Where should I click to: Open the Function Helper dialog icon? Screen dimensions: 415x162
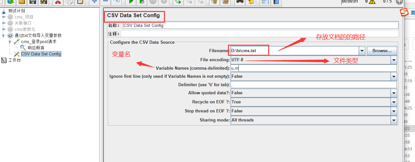tap(265, 2)
